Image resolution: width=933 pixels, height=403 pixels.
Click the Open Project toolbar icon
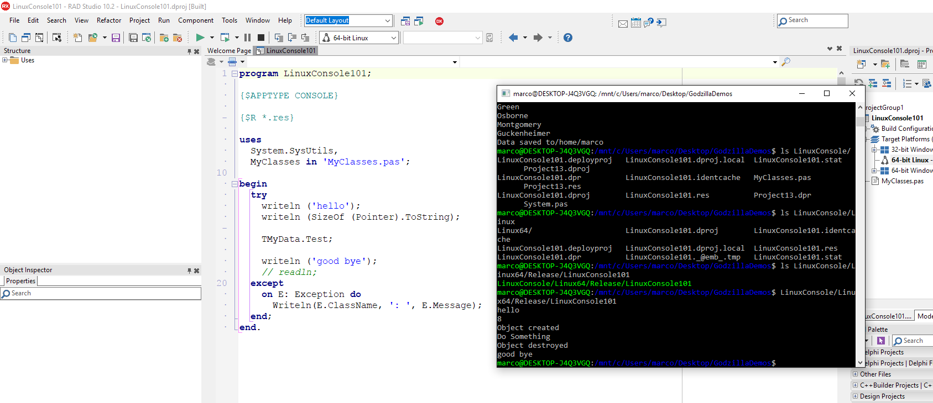pyautogui.click(x=147, y=38)
